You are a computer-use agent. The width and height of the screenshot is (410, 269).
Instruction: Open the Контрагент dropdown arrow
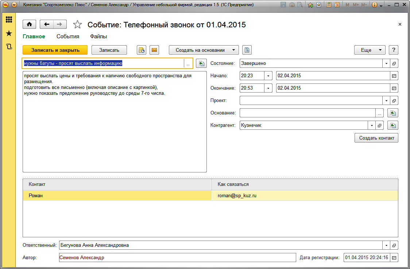tap(372, 125)
